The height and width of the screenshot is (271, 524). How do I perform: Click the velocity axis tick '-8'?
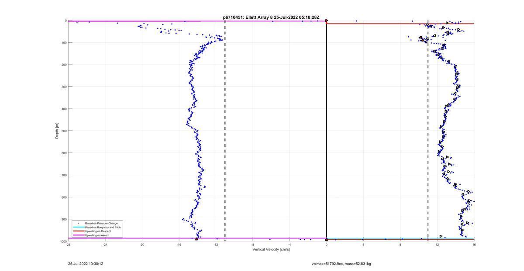[252, 245]
